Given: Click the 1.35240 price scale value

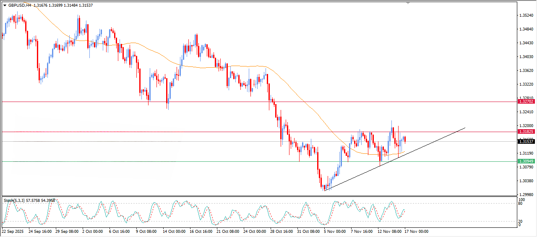Looking at the screenshot, I should pos(526,15).
